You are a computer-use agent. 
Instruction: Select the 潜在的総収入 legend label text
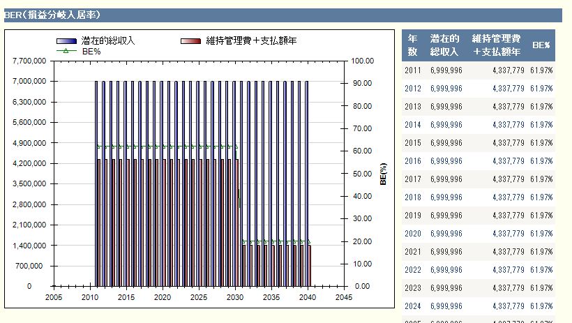tap(109, 41)
